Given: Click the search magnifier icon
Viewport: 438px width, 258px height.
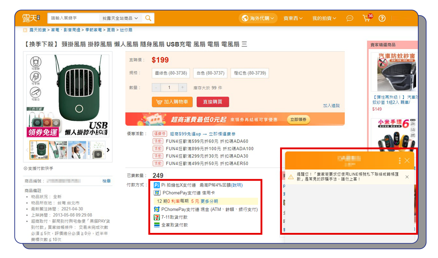Looking at the screenshot, I should pyautogui.click(x=148, y=18).
